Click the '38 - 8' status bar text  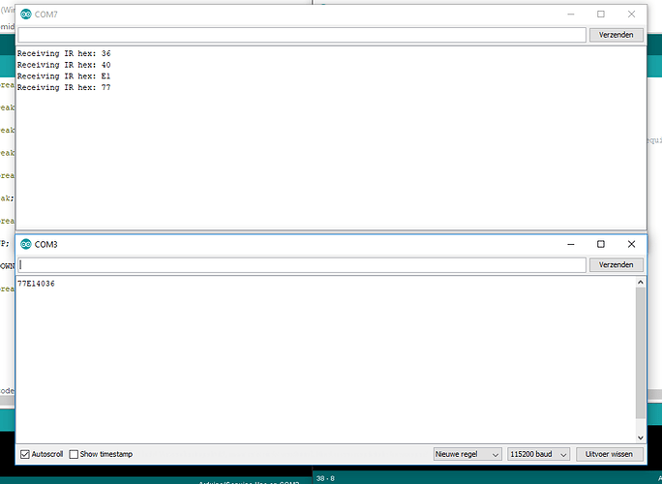point(325,478)
